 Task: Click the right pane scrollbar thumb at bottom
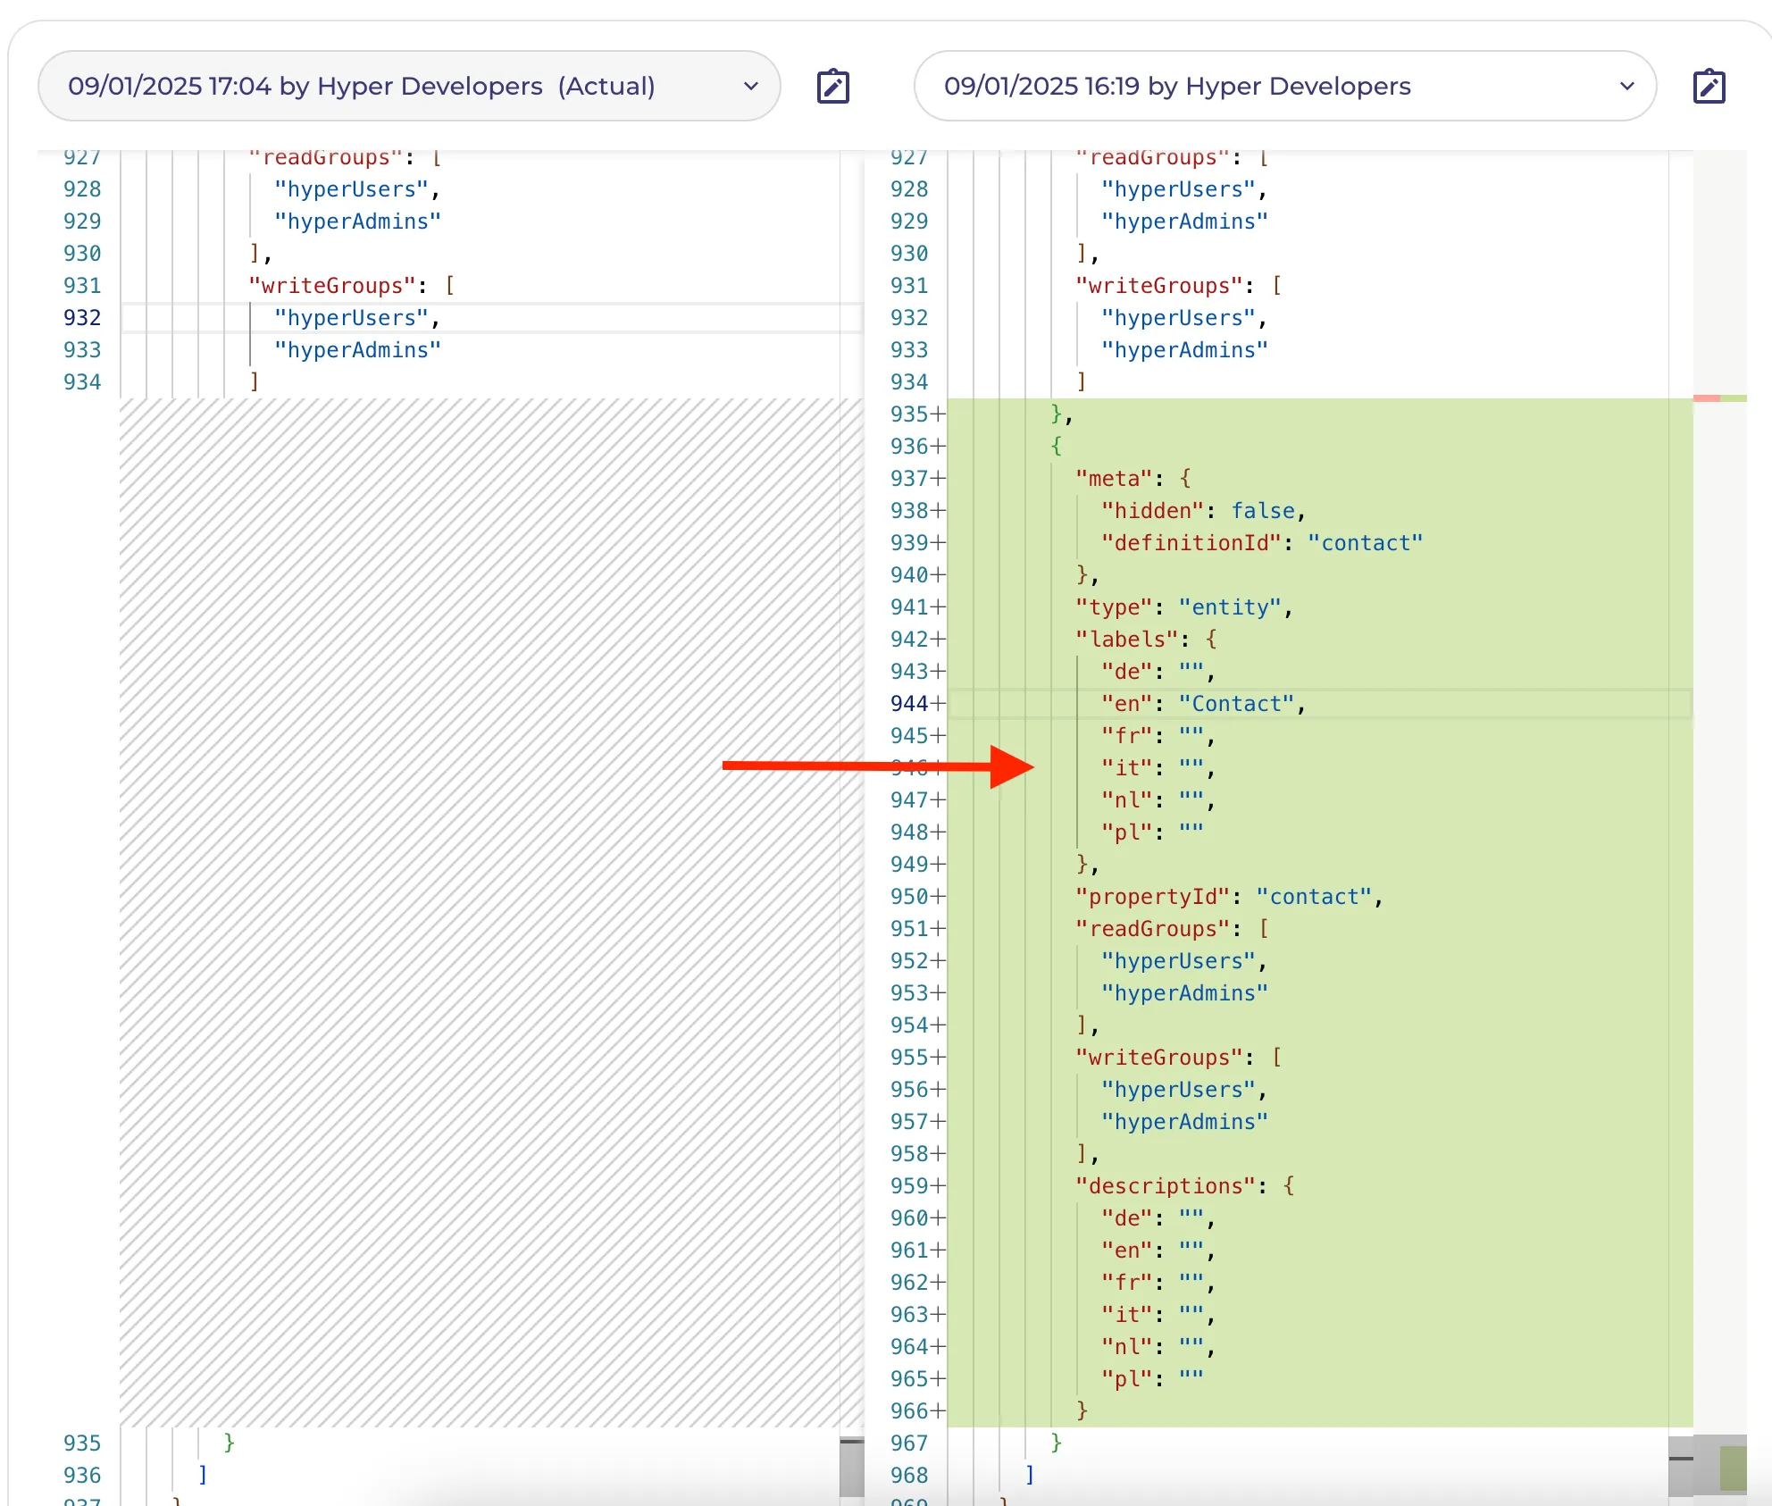(1681, 1465)
